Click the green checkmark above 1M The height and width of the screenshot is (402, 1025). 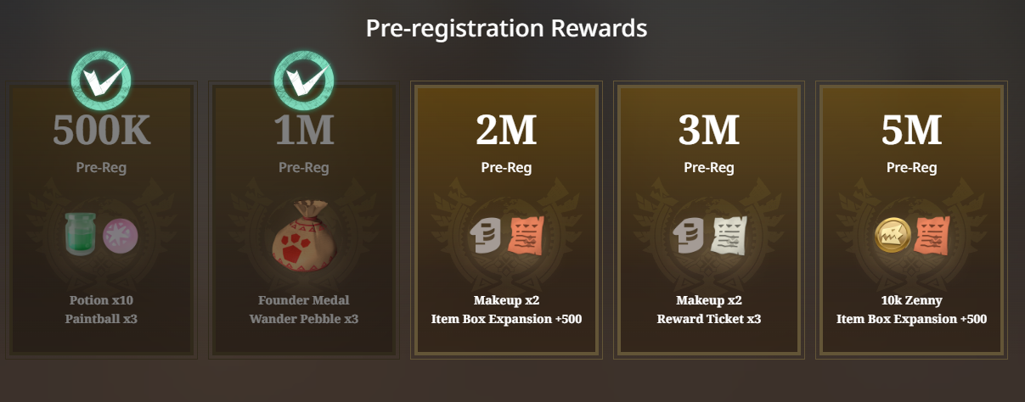(304, 79)
